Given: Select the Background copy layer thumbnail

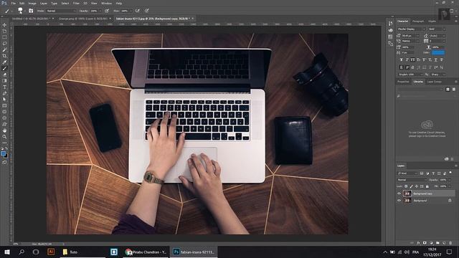Looking at the screenshot, I should [x=407, y=193].
